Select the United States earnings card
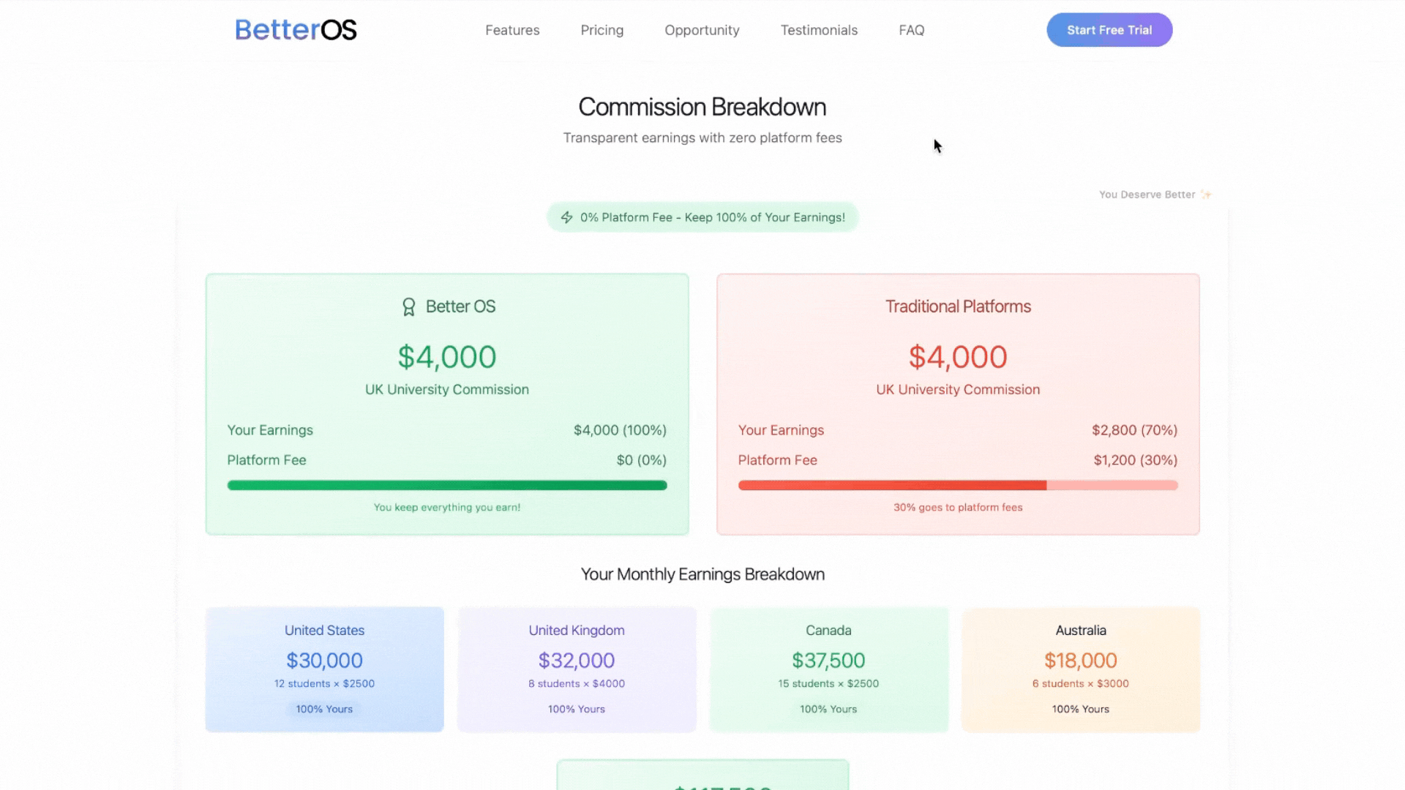 [324, 669]
